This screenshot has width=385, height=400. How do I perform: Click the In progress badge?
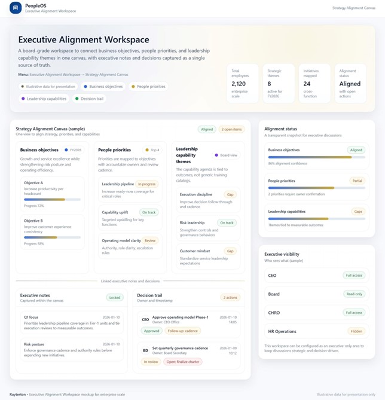click(146, 184)
